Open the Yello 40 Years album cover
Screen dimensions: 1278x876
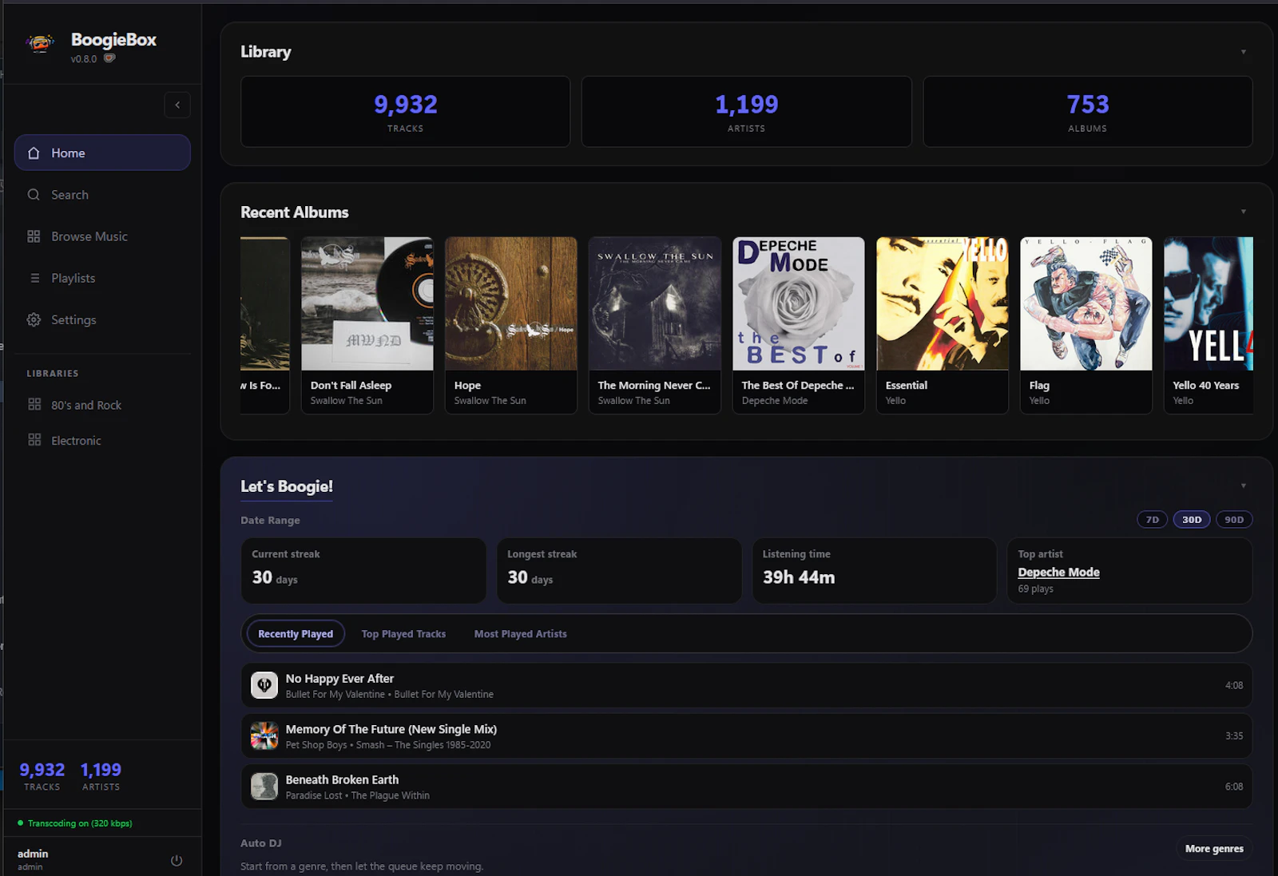coord(1209,303)
